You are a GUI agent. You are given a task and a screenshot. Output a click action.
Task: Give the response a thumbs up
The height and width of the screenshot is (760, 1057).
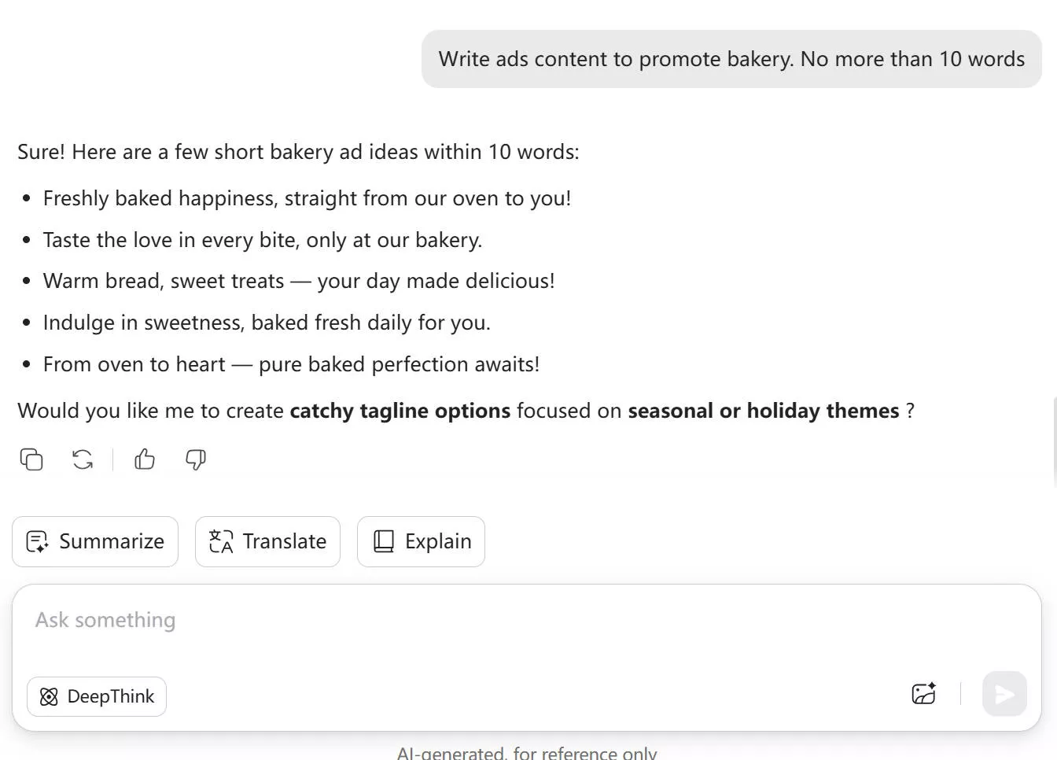pos(145,459)
